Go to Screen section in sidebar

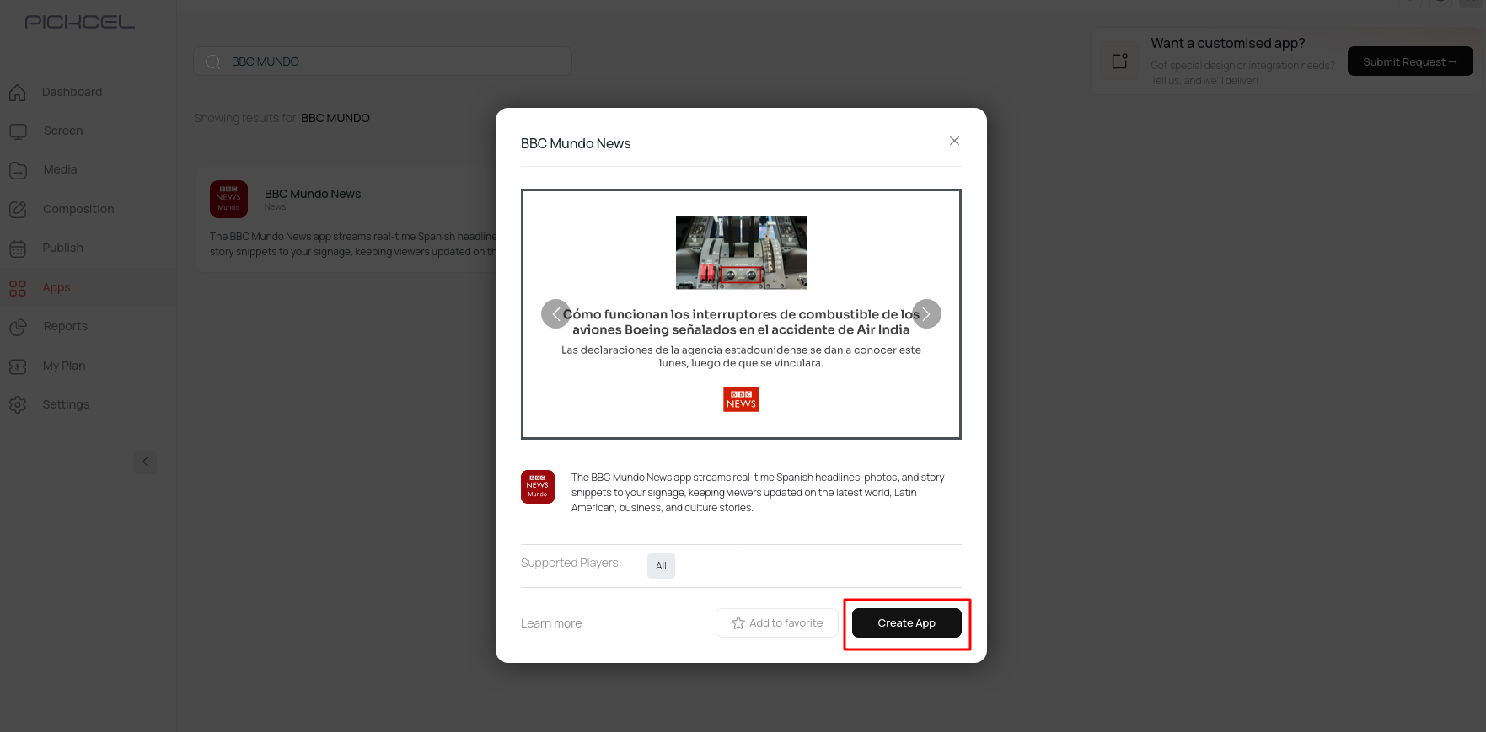63,131
